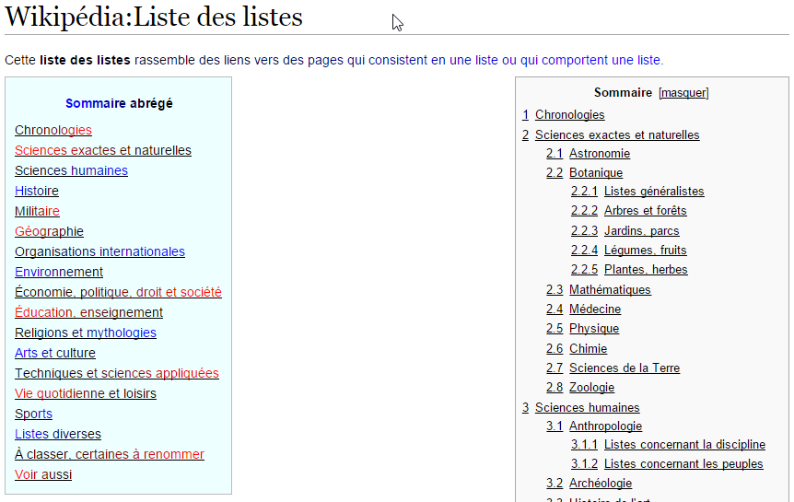Open the Histoire link
The height and width of the screenshot is (502, 794).
[x=37, y=191]
